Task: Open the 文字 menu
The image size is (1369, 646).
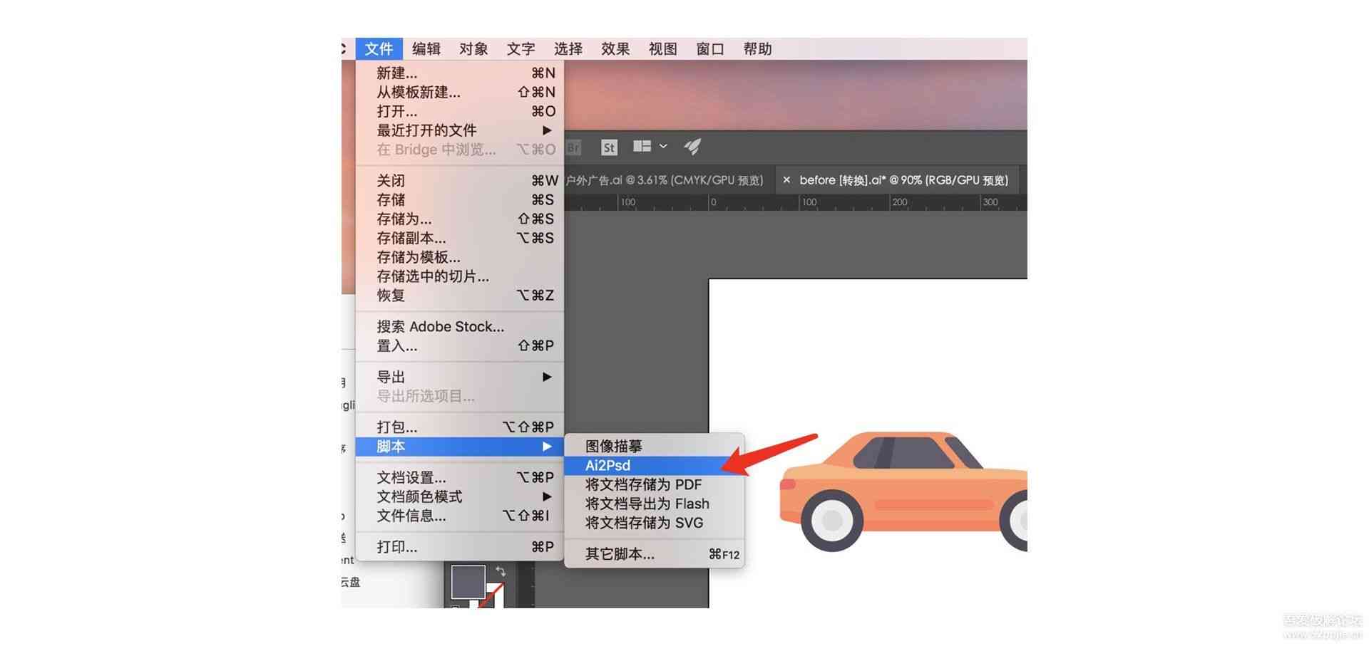Action: coord(521,48)
